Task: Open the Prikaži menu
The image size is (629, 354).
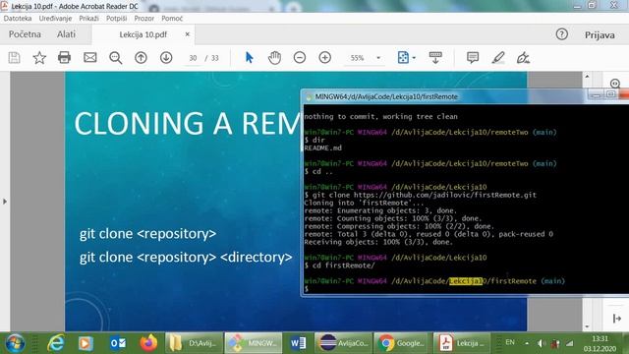Action: click(x=89, y=19)
